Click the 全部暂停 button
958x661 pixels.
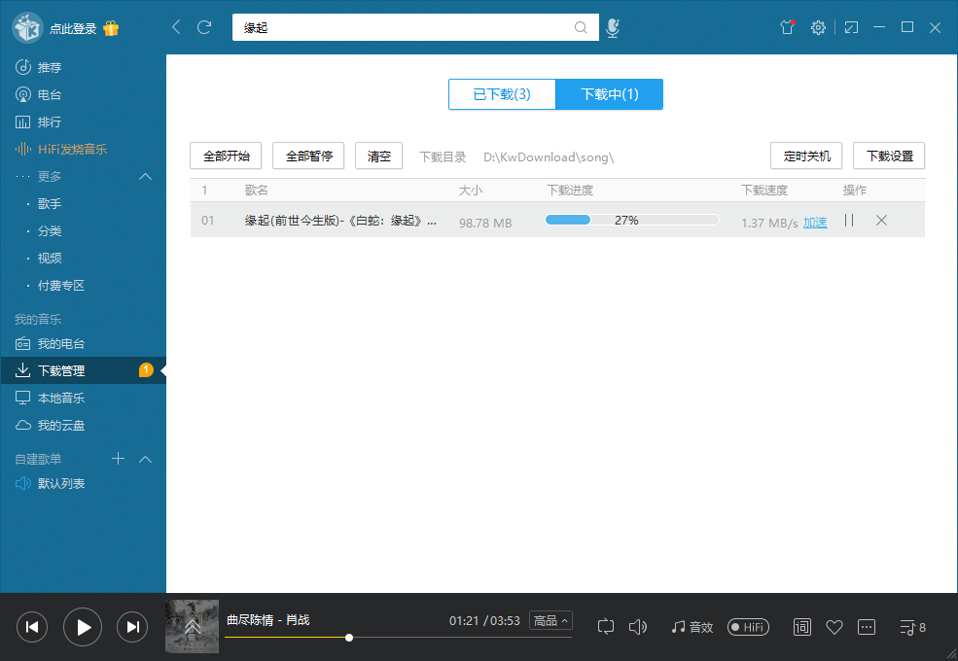(307, 155)
